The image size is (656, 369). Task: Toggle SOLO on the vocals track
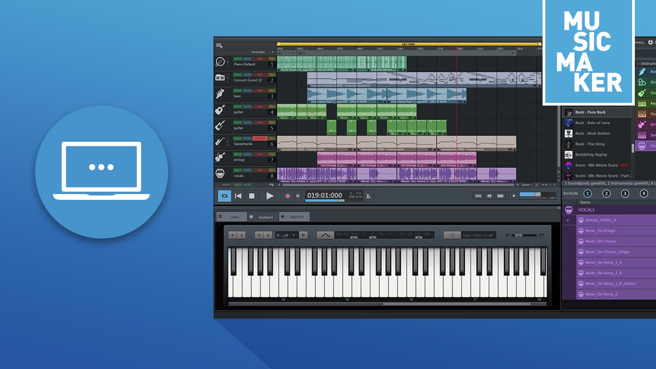238,170
